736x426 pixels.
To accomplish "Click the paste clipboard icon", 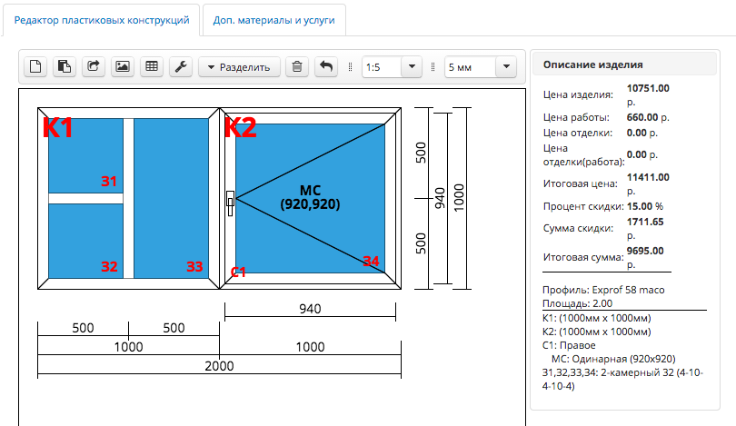I will [65, 66].
